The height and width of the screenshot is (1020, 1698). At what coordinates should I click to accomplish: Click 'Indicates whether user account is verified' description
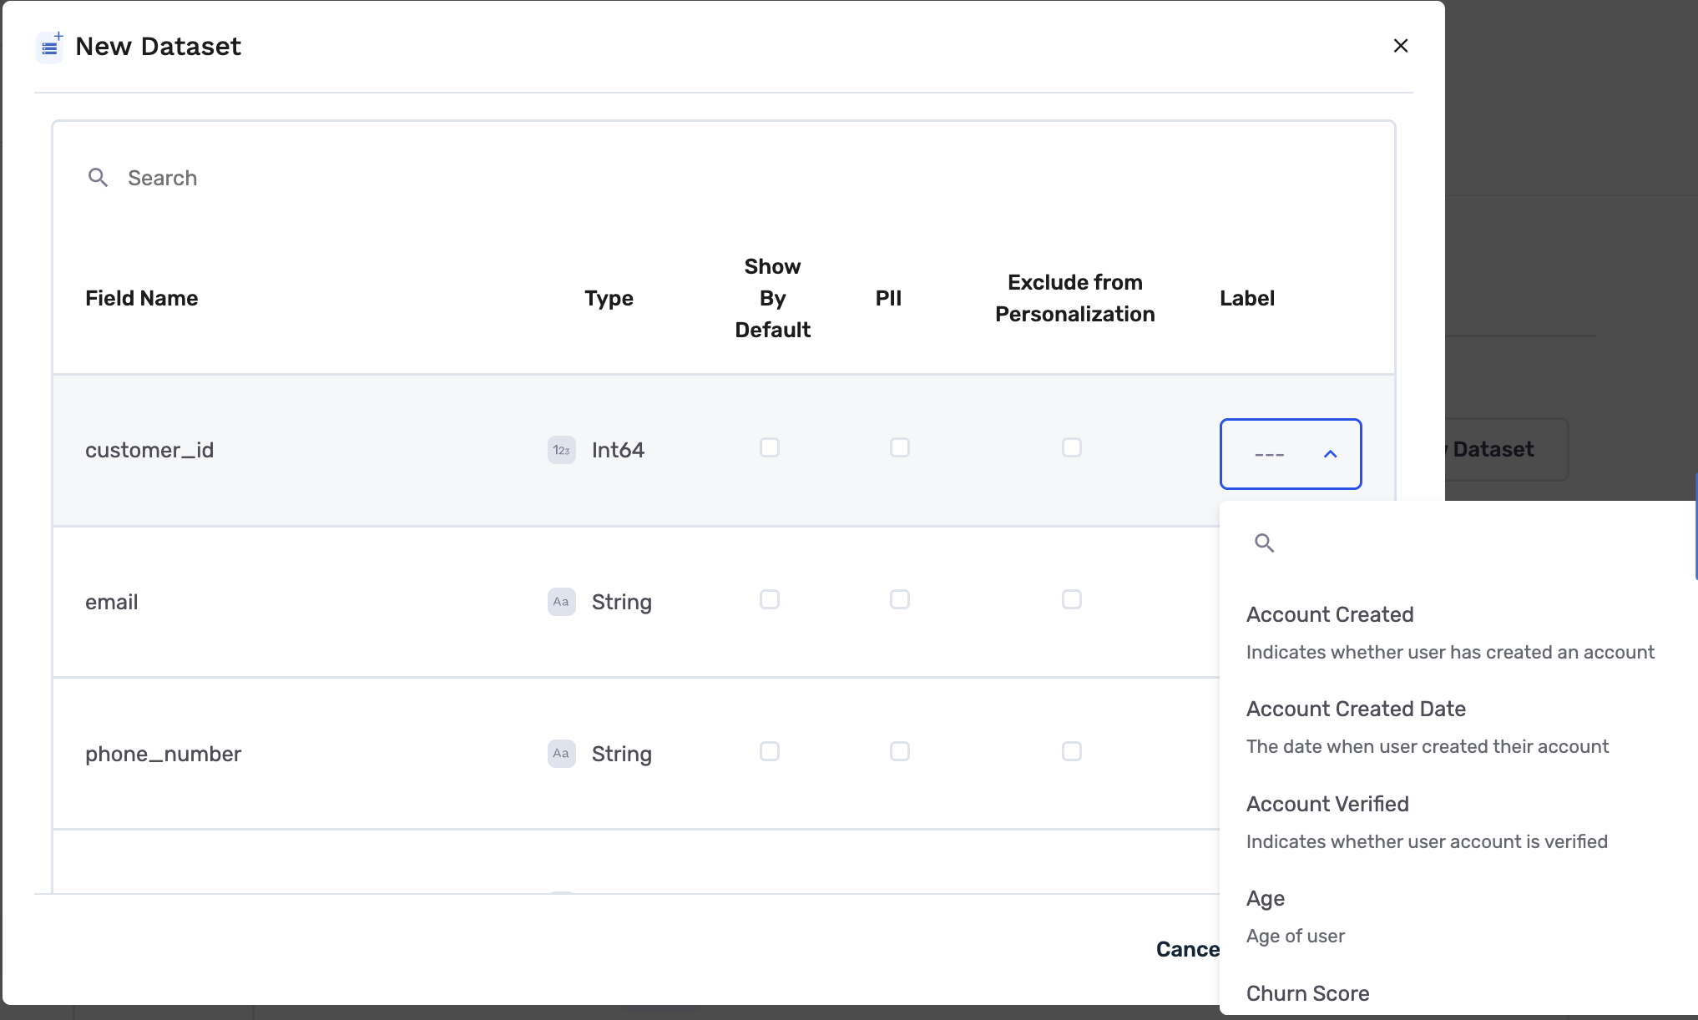(x=1427, y=841)
